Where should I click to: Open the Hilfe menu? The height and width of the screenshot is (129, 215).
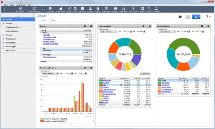[x=30, y=5]
